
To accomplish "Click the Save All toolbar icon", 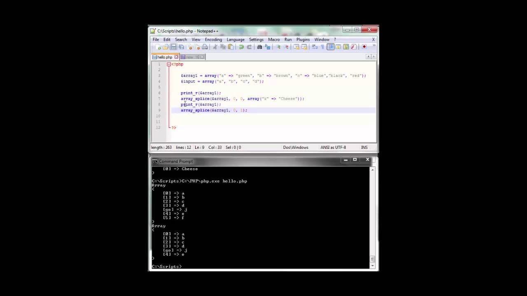I will (181, 47).
